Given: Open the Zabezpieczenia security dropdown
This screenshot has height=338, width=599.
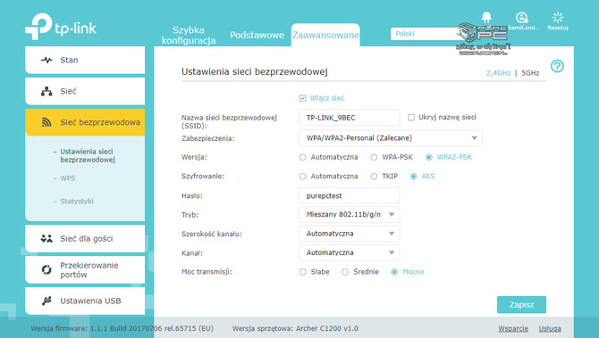Looking at the screenshot, I should point(391,138).
